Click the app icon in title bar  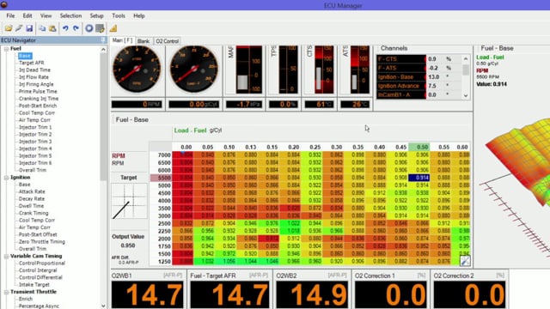pyautogui.click(x=3, y=4)
